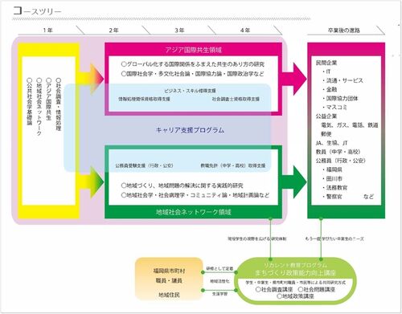Click 職員・議員 in orange box
Screen dimensions: 402x314
coord(169,280)
